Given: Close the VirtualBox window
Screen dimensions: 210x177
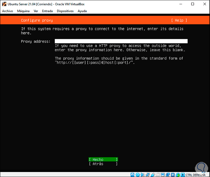Looking at the screenshot, I should (204, 4).
